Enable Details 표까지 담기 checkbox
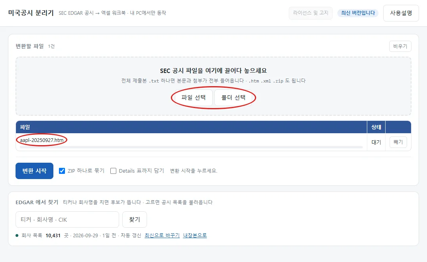The height and width of the screenshot is (262, 427). click(x=113, y=171)
